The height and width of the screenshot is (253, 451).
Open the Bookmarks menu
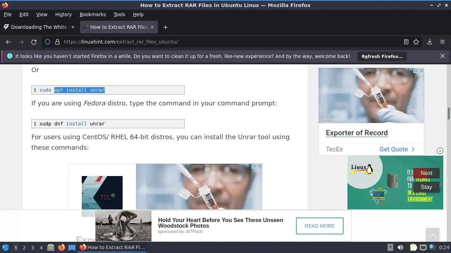click(93, 14)
